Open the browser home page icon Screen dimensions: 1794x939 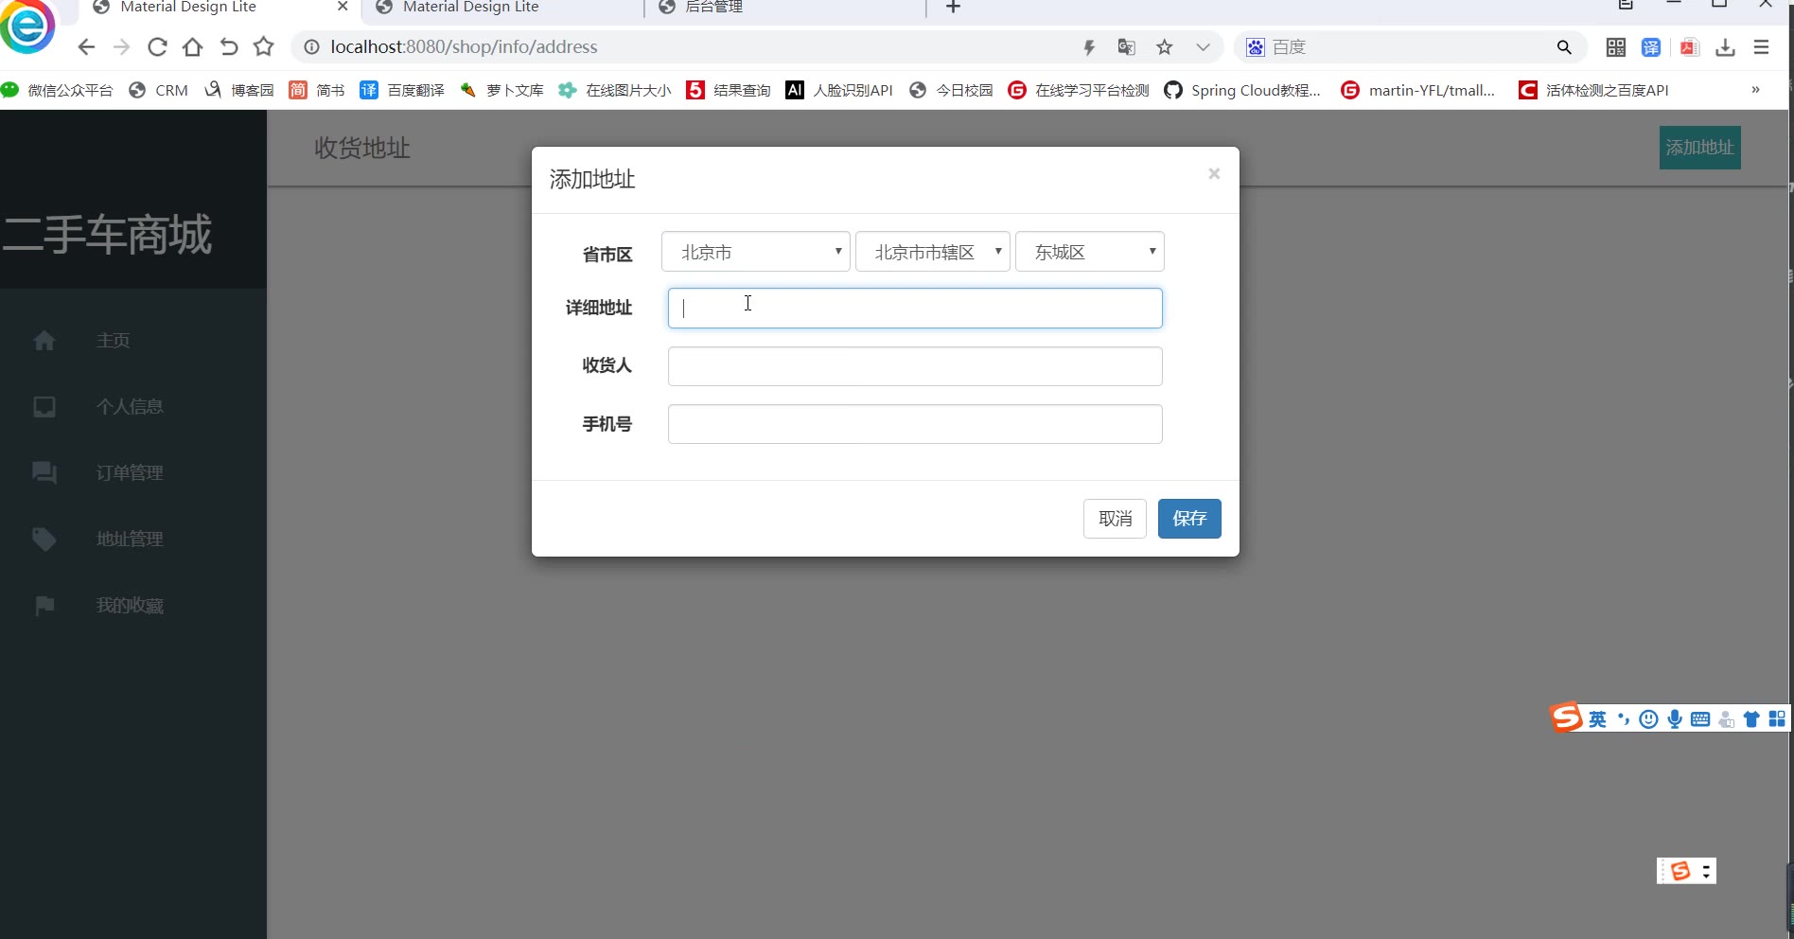(x=193, y=47)
